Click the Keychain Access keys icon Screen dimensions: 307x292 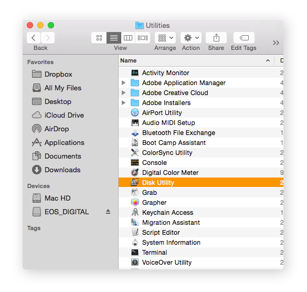(135, 212)
